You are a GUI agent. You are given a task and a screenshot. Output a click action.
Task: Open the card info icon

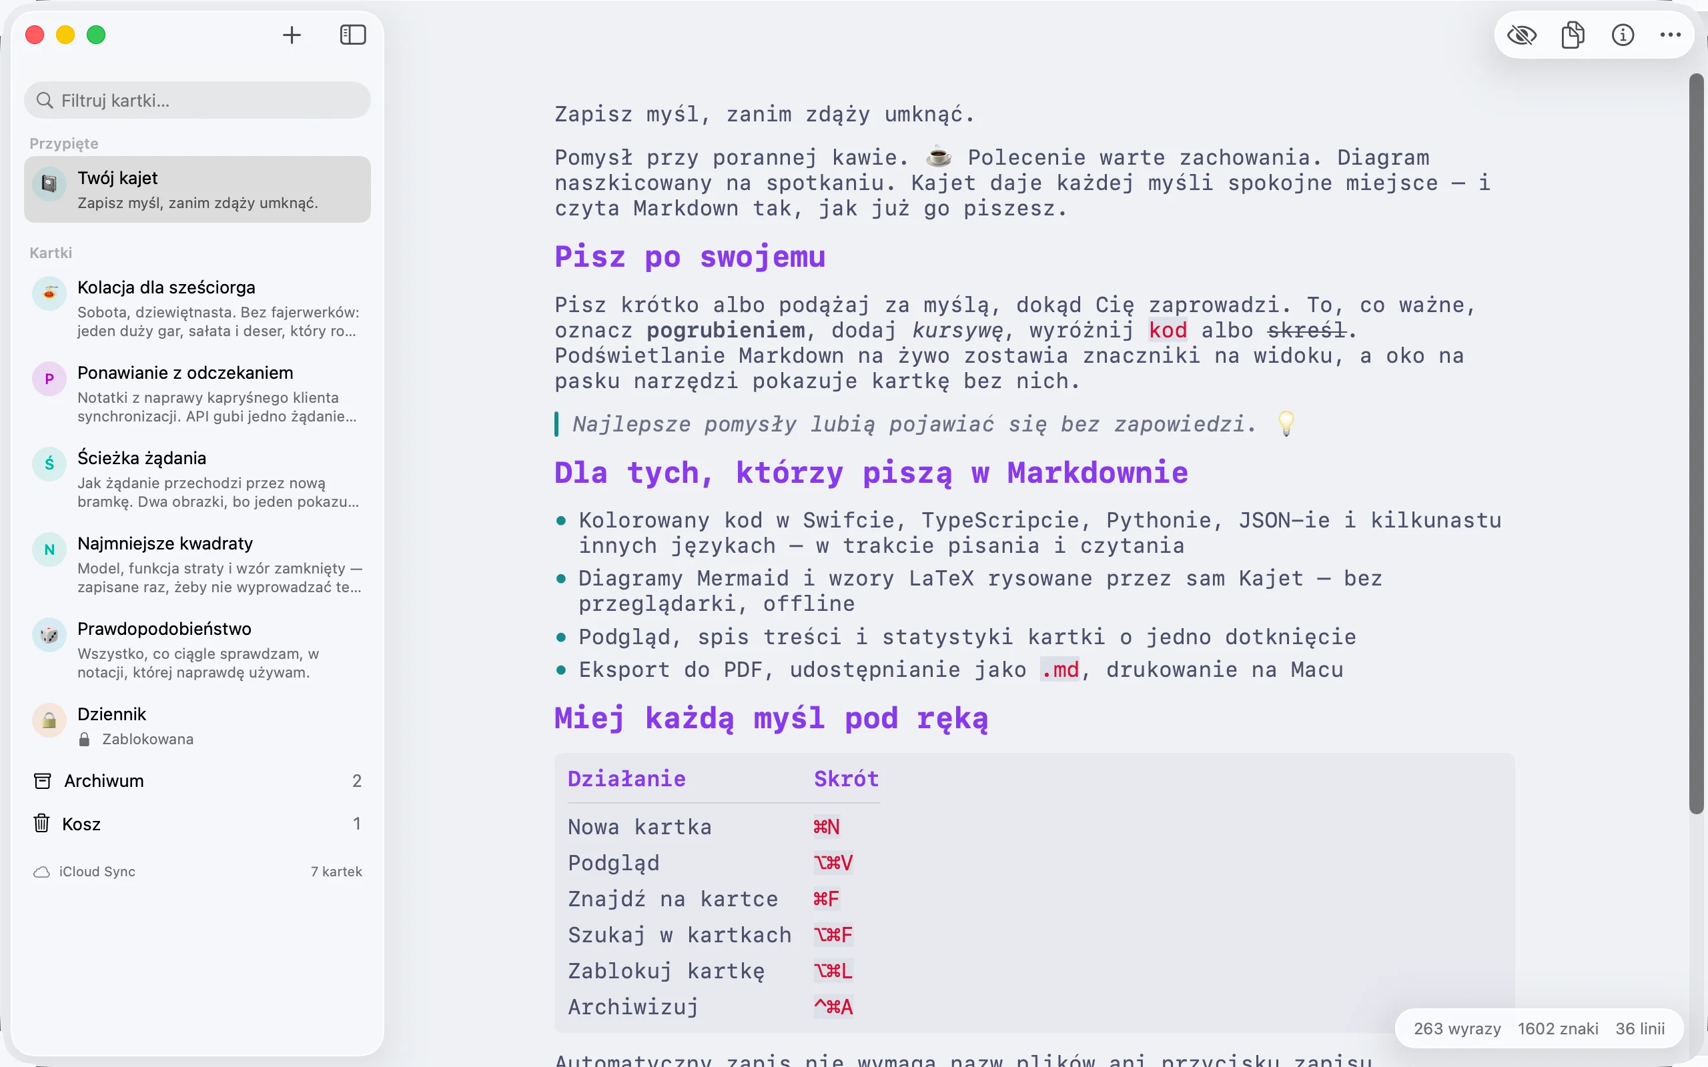1623,35
